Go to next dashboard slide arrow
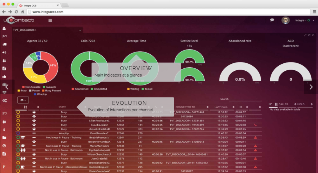The image size is (318, 173). pos(311,87)
